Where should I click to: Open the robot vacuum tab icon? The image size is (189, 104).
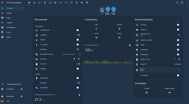55,3
